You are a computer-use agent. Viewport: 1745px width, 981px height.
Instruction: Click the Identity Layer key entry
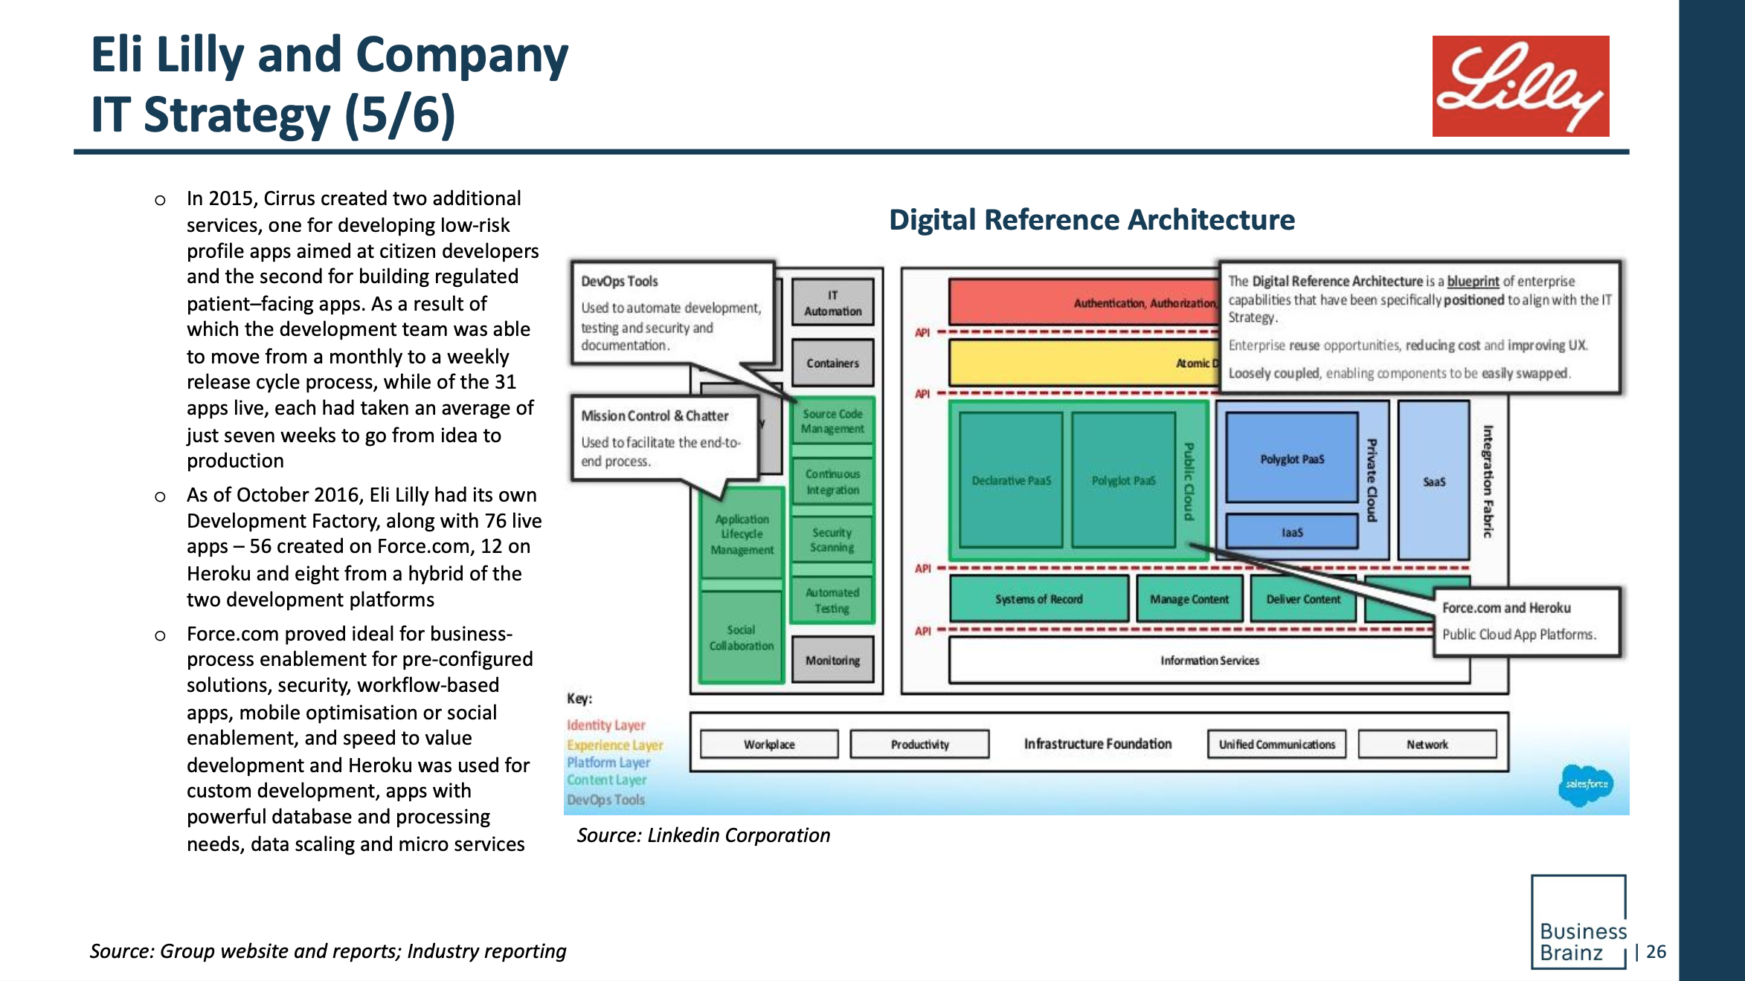click(x=606, y=725)
